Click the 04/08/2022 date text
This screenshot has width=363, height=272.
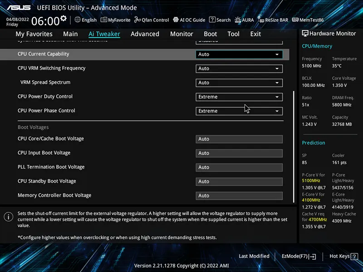(17, 19)
